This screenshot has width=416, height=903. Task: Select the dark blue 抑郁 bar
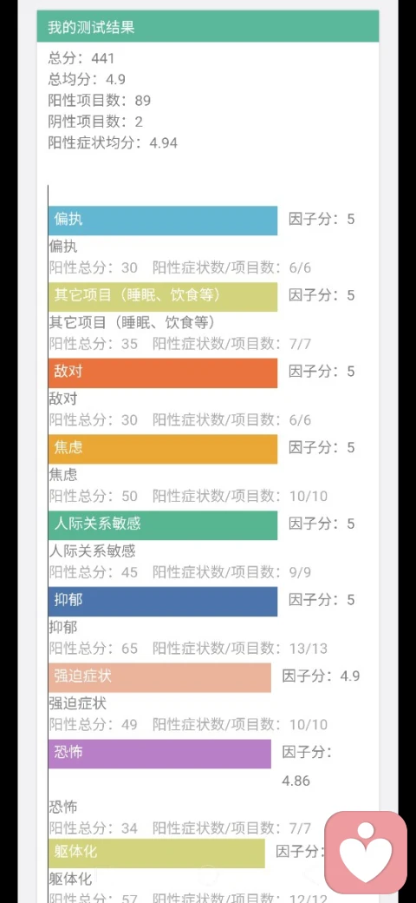coord(163,601)
